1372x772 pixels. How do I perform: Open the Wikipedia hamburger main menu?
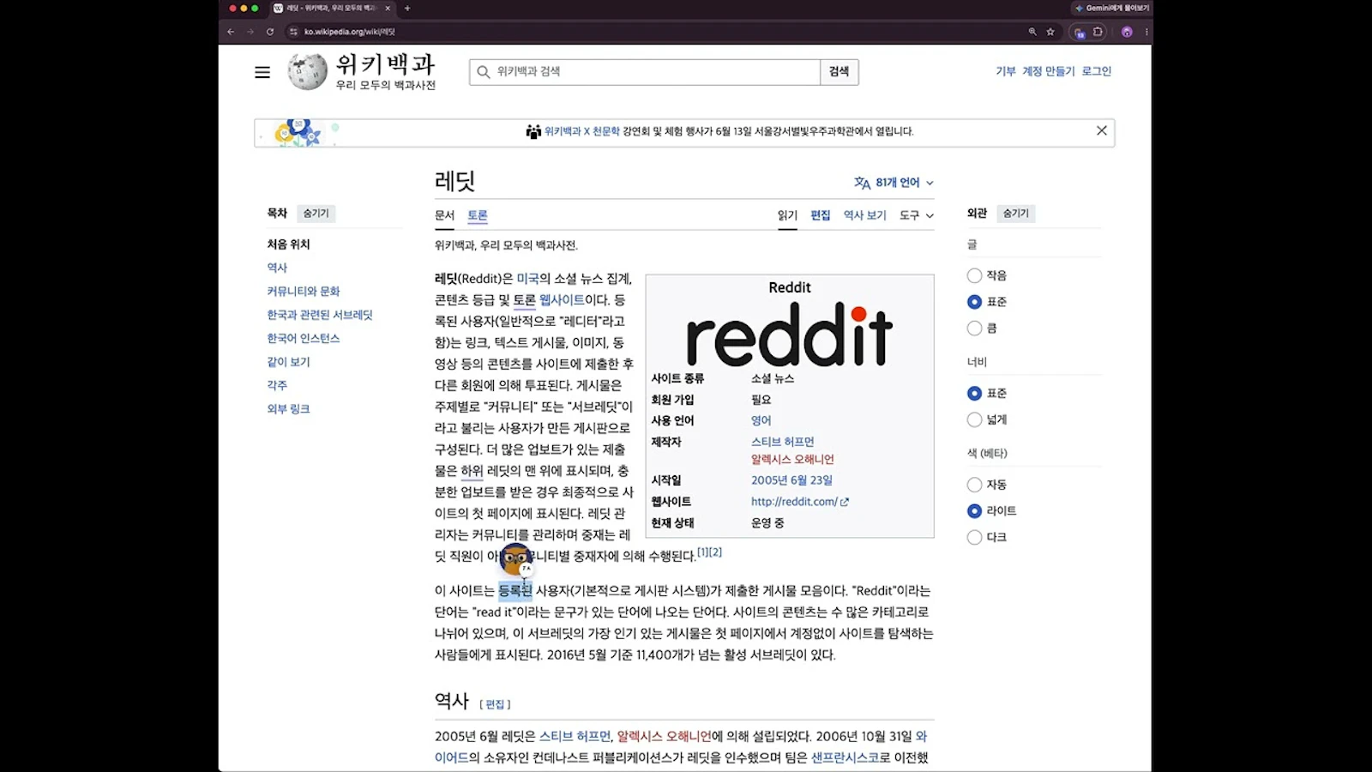[262, 72]
